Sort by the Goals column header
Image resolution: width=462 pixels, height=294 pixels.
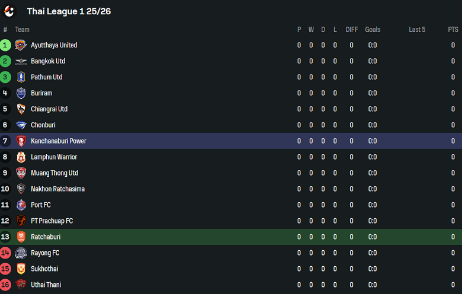pyautogui.click(x=373, y=30)
